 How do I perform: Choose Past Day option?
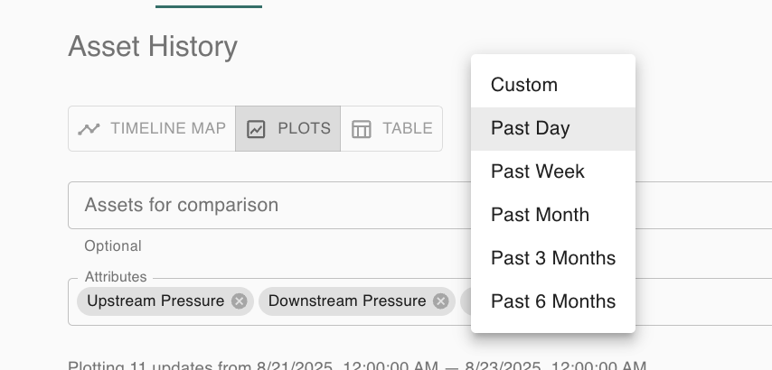pyautogui.click(x=531, y=128)
